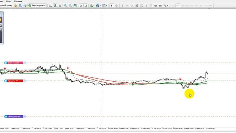Image resolution: width=236 pixels, height=133 pixels.
Task: Select the horizontal line drawing tool
Action: 127,6
